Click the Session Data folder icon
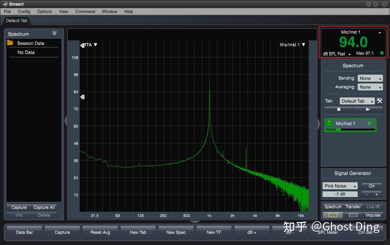This screenshot has height=245, width=390. 11,43
